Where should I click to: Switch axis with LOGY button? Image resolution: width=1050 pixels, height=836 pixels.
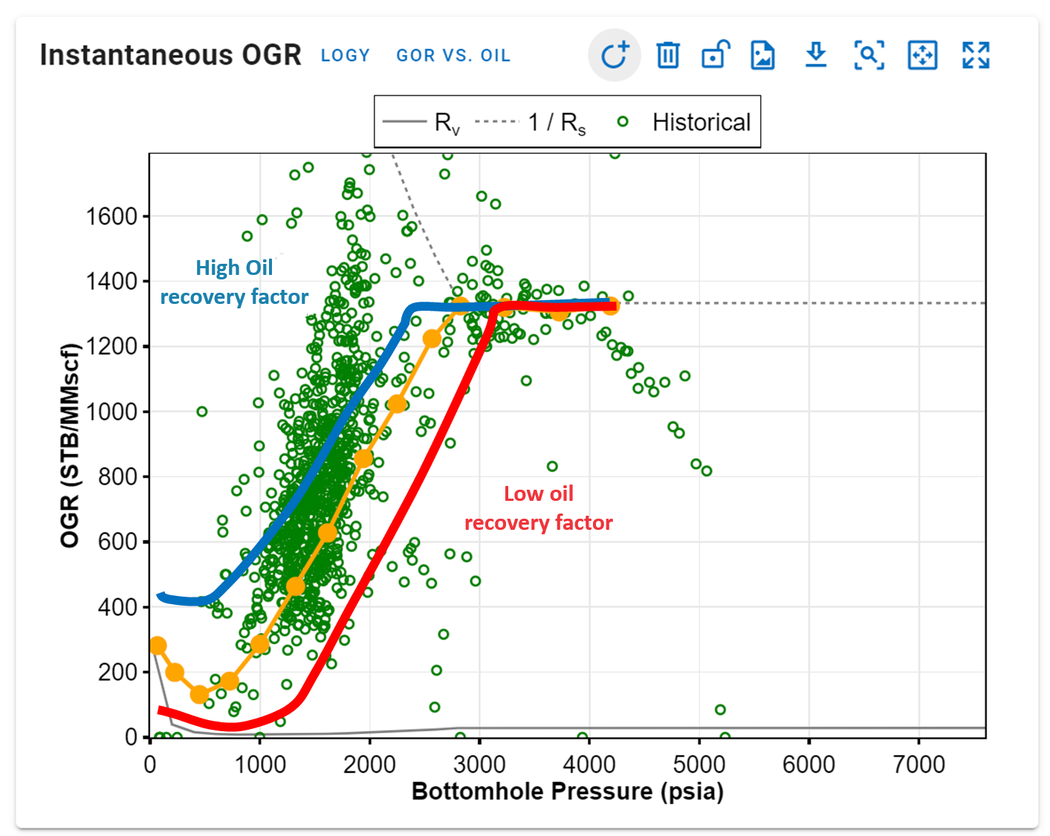click(x=346, y=56)
